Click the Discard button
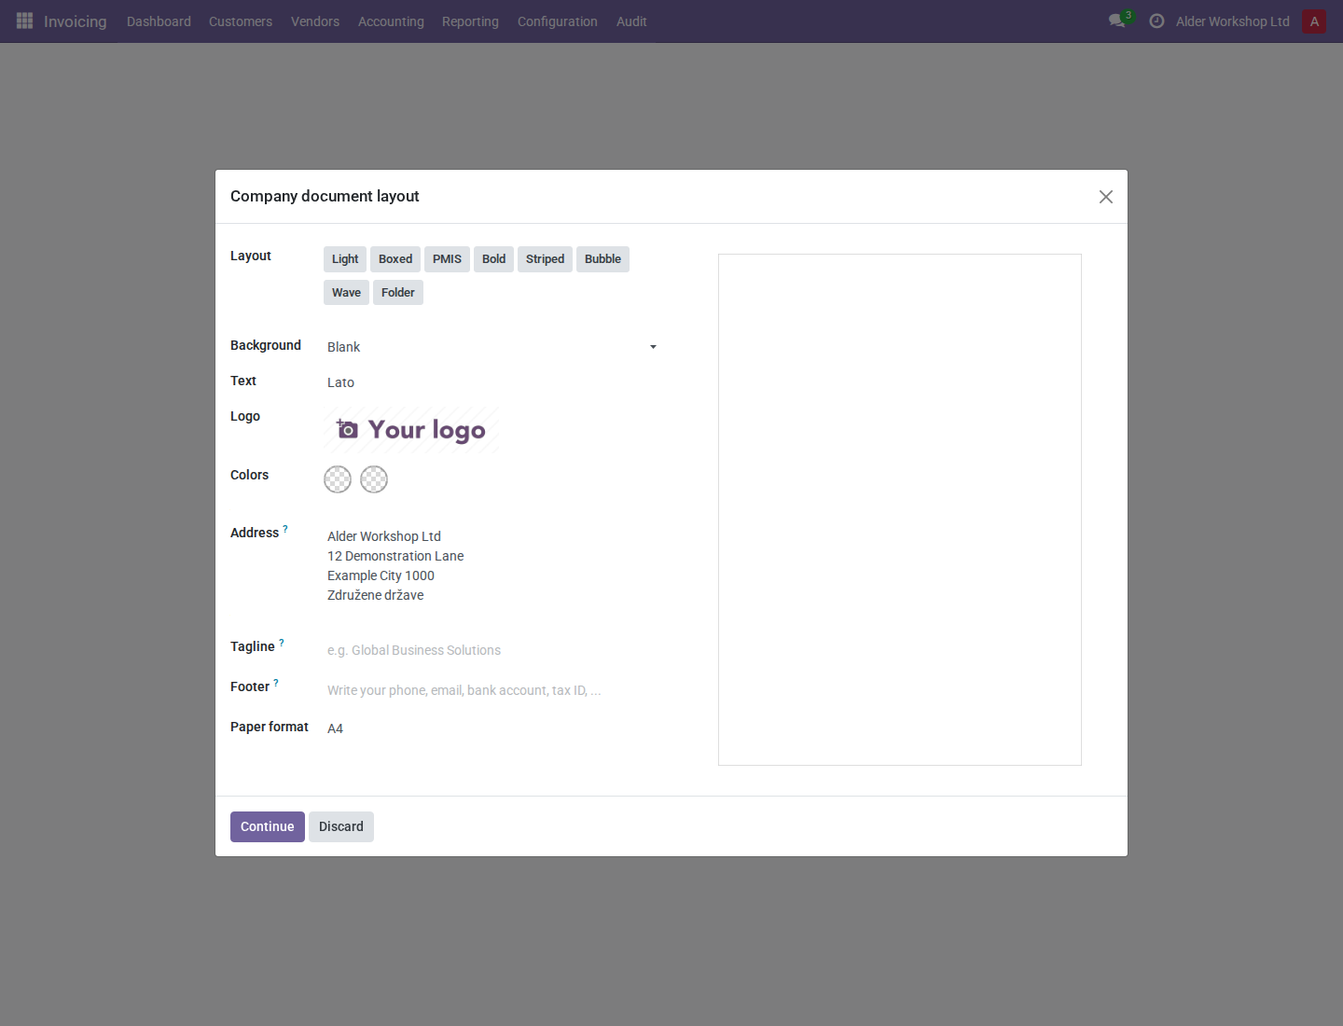1343x1026 pixels. pos(341,826)
